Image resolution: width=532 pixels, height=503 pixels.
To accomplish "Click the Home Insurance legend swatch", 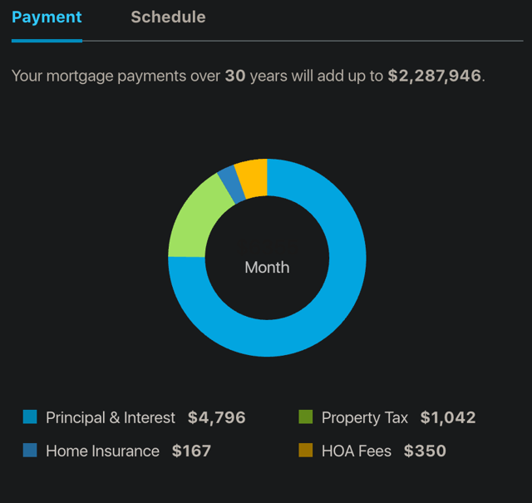I will pyautogui.click(x=30, y=450).
